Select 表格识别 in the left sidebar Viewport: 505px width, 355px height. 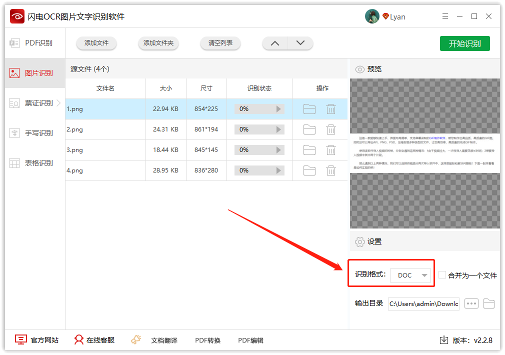(x=33, y=162)
